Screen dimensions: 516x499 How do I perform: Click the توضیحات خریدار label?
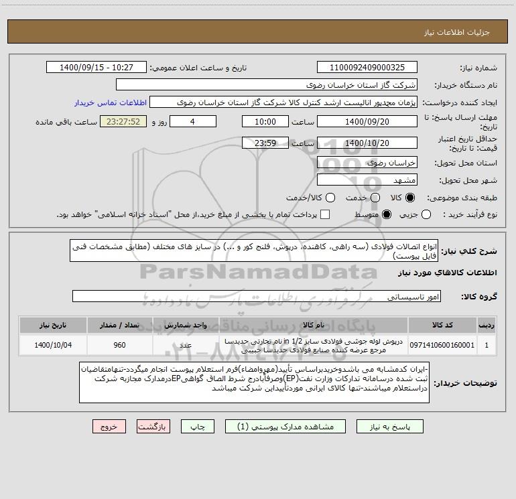pos(465,383)
